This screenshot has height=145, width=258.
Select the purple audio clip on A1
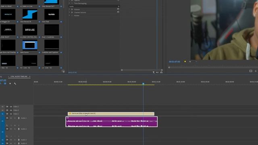(x=111, y=122)
